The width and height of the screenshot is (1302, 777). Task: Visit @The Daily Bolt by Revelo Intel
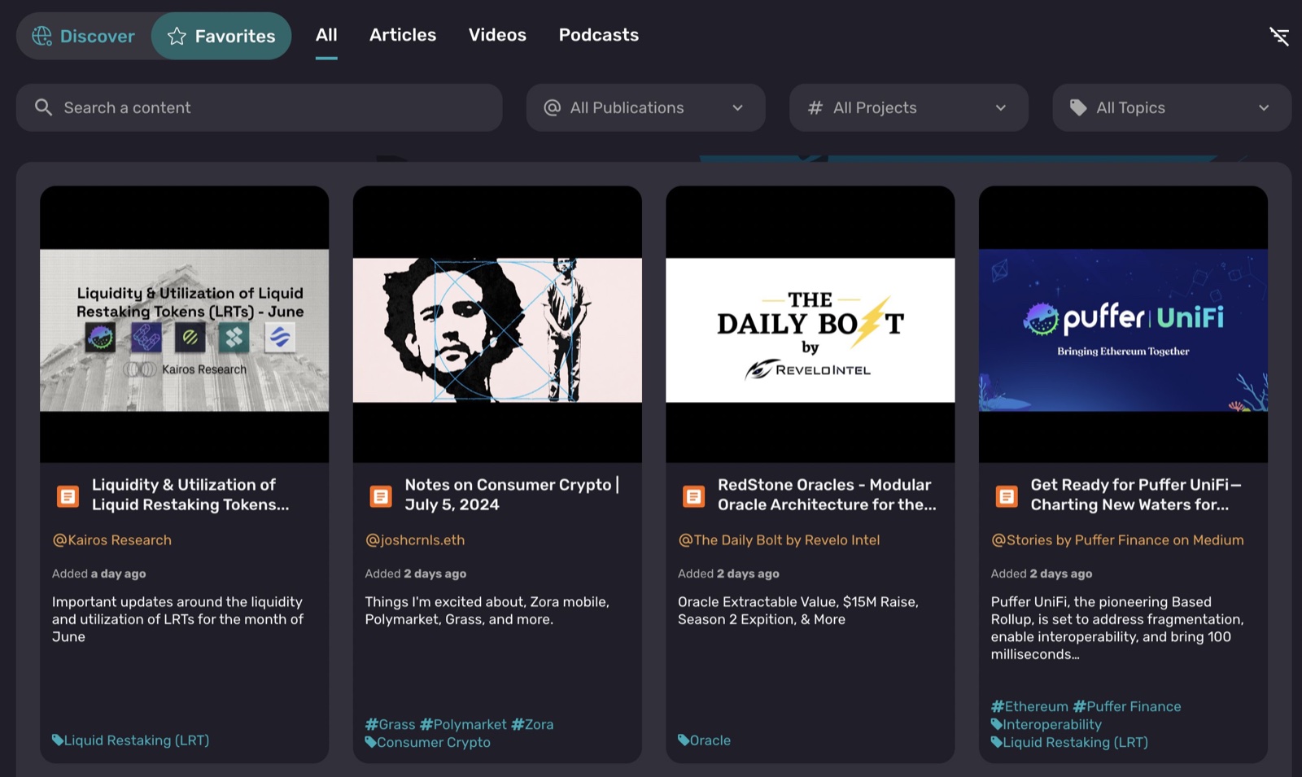click(779, 540)
